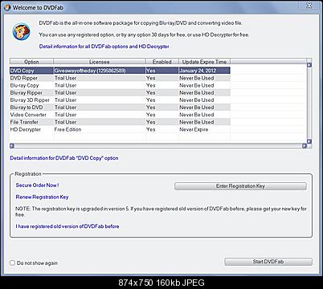
Task: Select the Blu-ray Copy option row
Action: coord(120,85)
